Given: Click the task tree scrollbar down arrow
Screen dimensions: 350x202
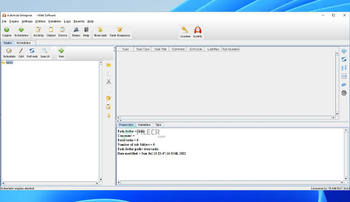Looking at the screenshot, I should click(100, 179).
